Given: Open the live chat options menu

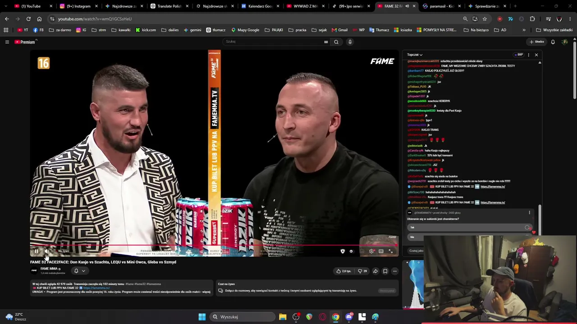Looking at the screenshot, I should pyautogui.click(x=528, y=55).
